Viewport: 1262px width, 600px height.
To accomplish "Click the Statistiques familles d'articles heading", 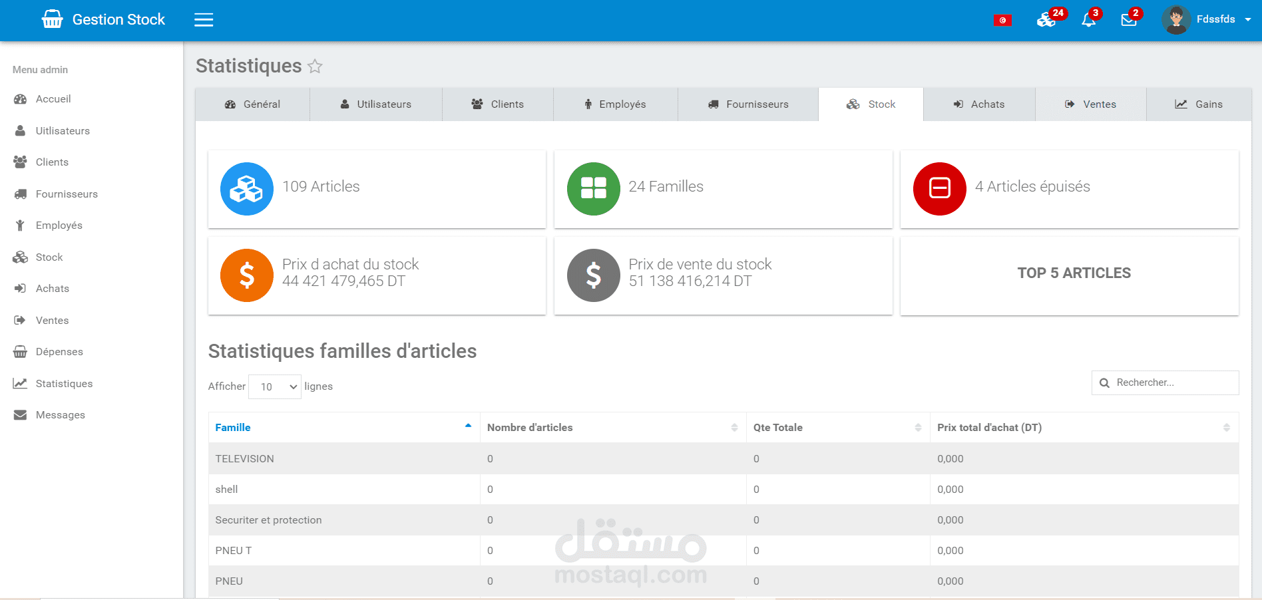I will click(x=342, y=351).
